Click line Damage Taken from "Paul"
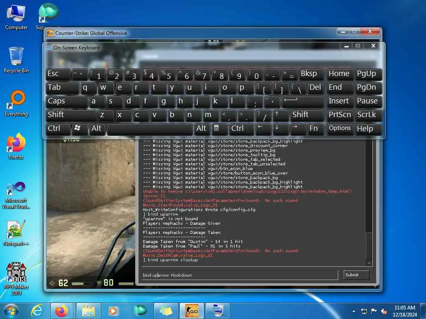Viewport: 426px width, 319px height. click(191, 246)
